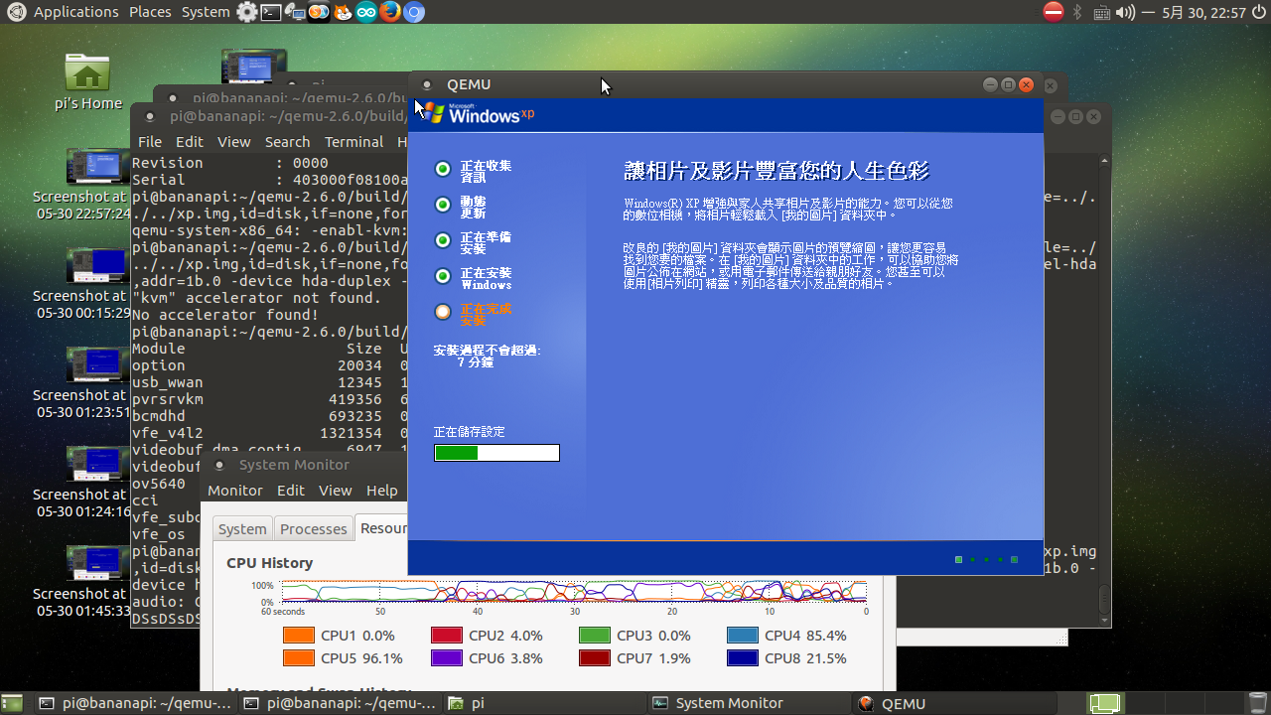The width and height of the screenshot is (1271, 715).
Task: Launch terminal from top panel icon
Action: coord(270,12)
